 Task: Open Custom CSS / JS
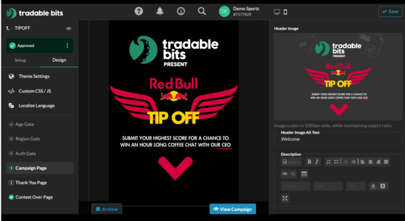[x=35, y=91]
